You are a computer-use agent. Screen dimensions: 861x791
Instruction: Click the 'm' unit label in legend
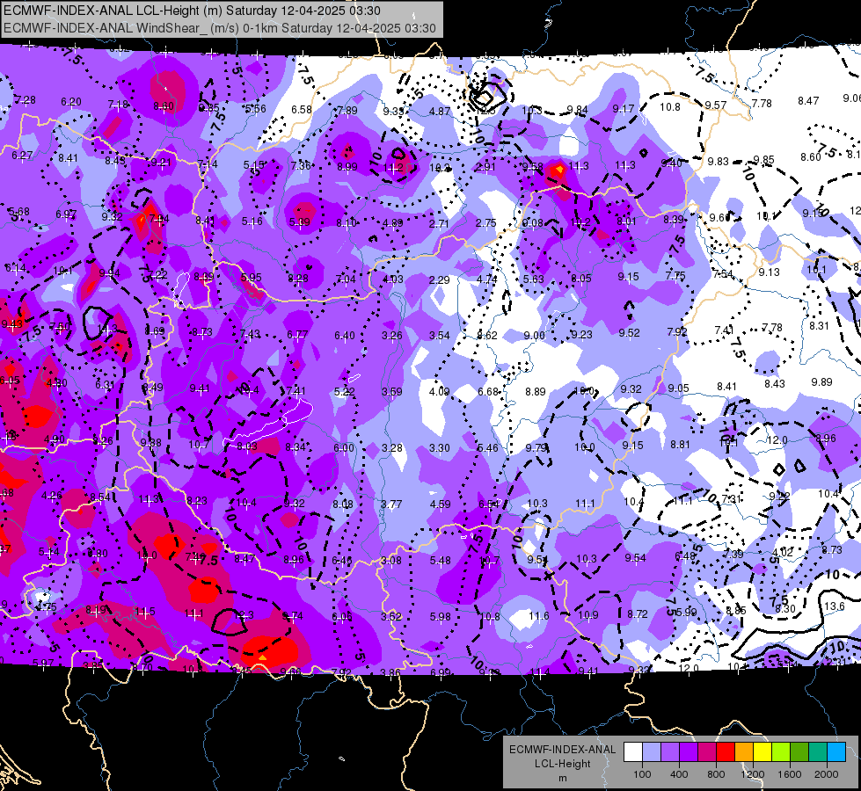pyautogui.click(x=562, y=778)
